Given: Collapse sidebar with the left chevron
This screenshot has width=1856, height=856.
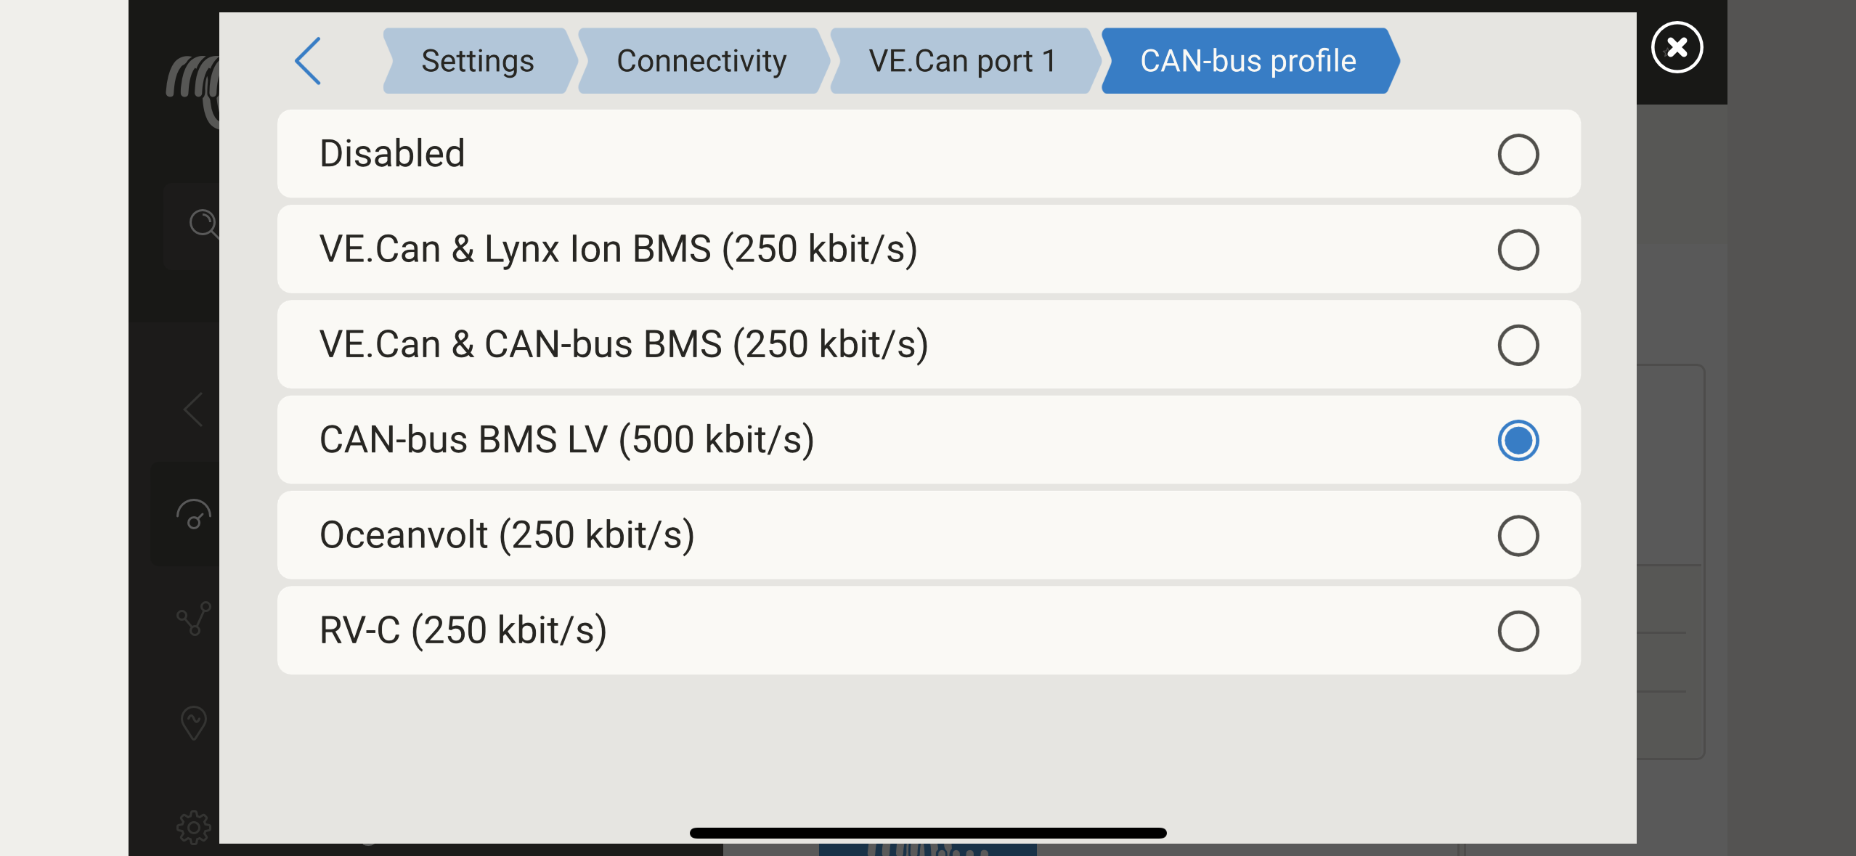Looking at the screenshot, I should coord(193,409).
